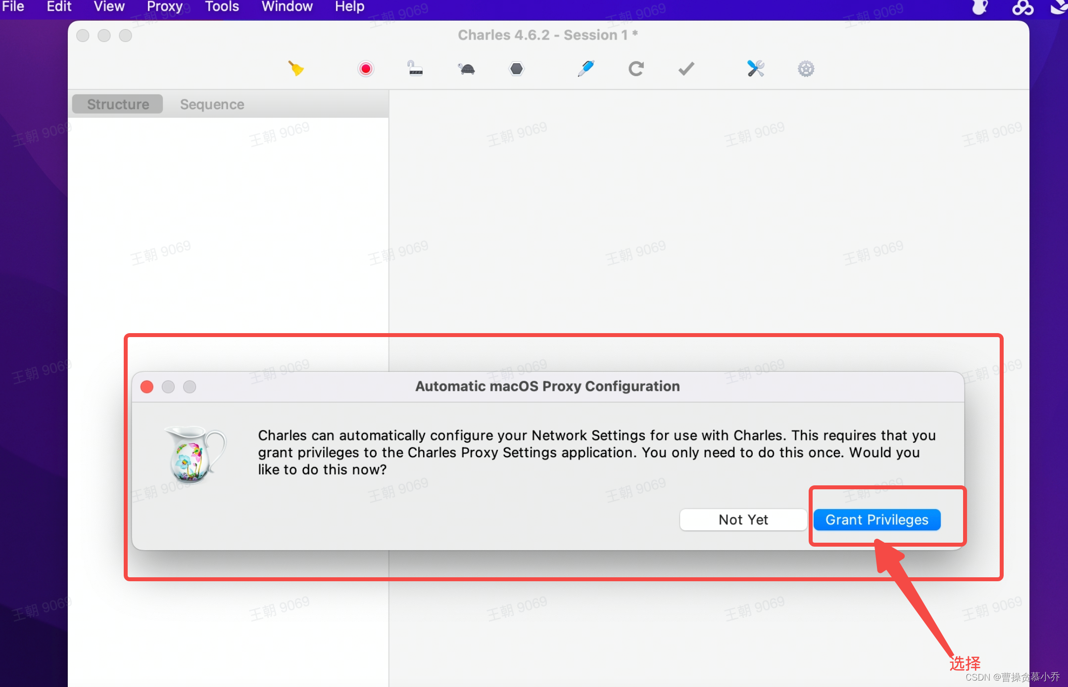The height and width of the screenshot is (687, 1068).
Task: Click the blue pen Compose icon
Action: point(586,68)
